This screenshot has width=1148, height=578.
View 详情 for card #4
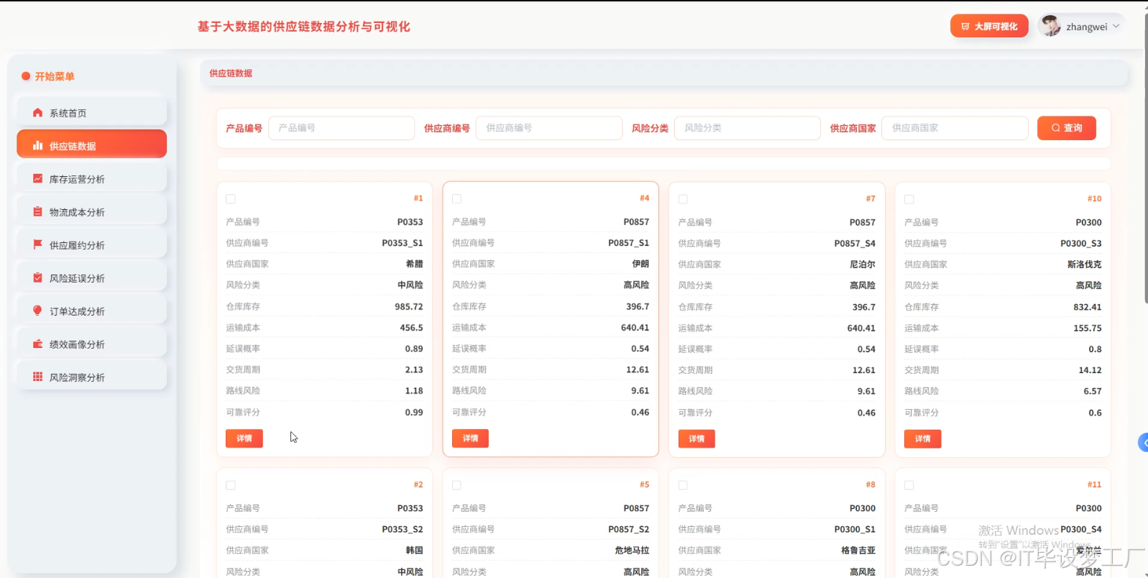coord(470,439)
